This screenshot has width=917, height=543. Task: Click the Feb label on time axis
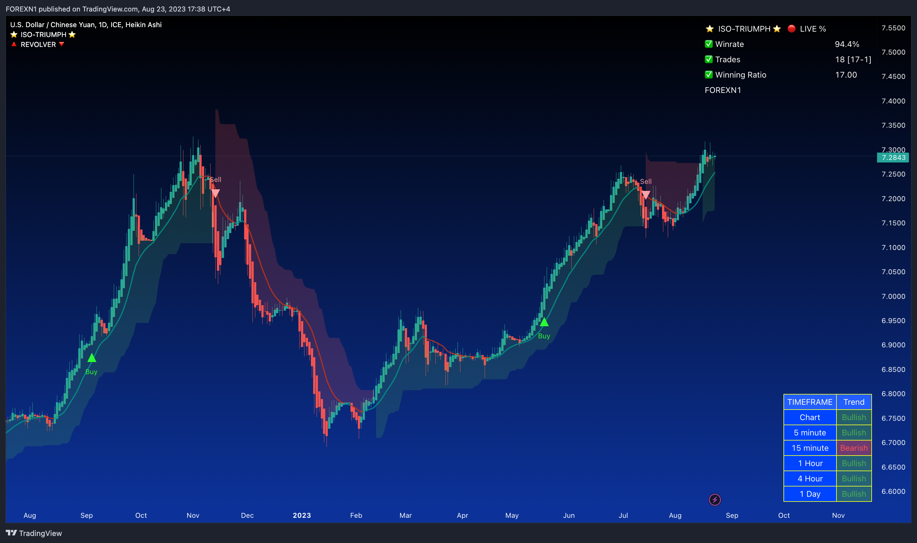click(x=356, y=515)
